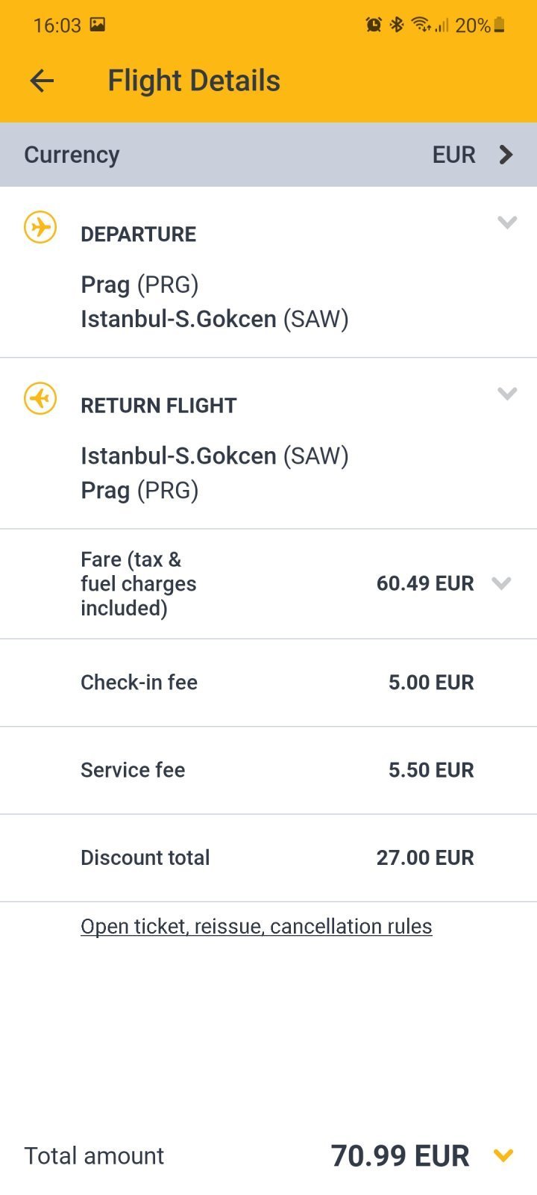The image size is (537, 1195).
Task: Tap the Check-in fee row
Action: 268,683
